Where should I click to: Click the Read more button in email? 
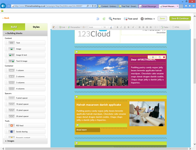88,130
